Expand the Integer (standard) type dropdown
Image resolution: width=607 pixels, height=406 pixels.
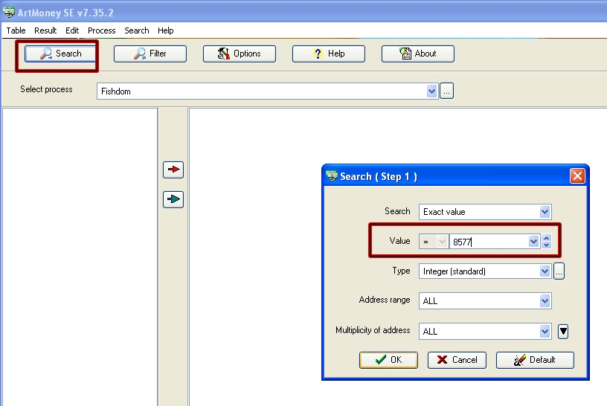tap(545, 271)
